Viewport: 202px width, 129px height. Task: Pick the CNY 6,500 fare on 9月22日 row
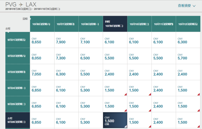coord(91,56)
